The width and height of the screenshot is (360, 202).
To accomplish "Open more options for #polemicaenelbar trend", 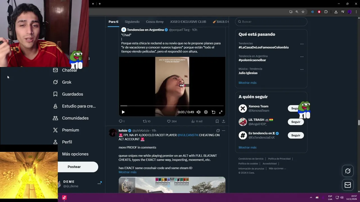I will pos(302,57).
